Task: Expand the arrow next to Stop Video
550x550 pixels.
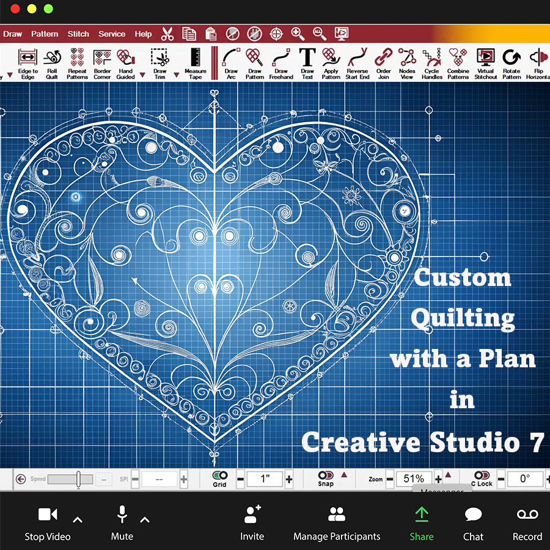Action: point(78,520)
